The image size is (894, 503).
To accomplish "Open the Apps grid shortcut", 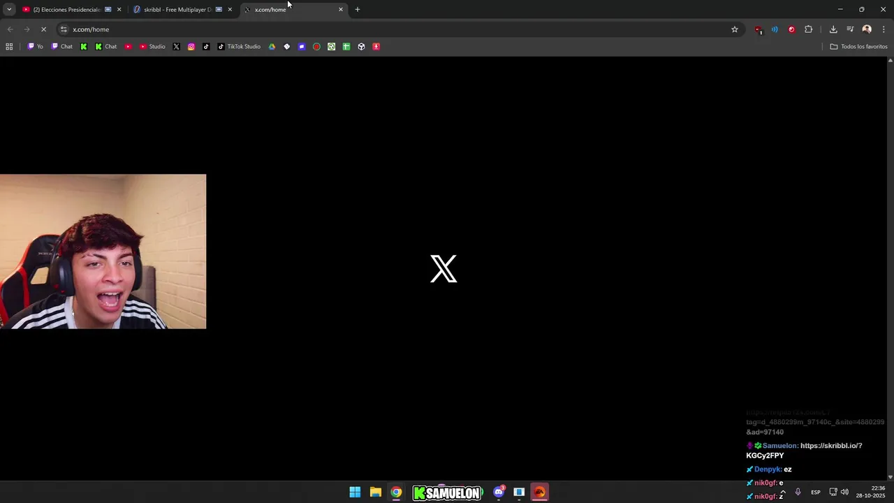I will coord(9,47).
